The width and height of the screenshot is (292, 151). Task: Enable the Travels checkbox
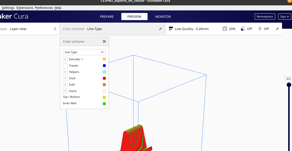point(65,66)
